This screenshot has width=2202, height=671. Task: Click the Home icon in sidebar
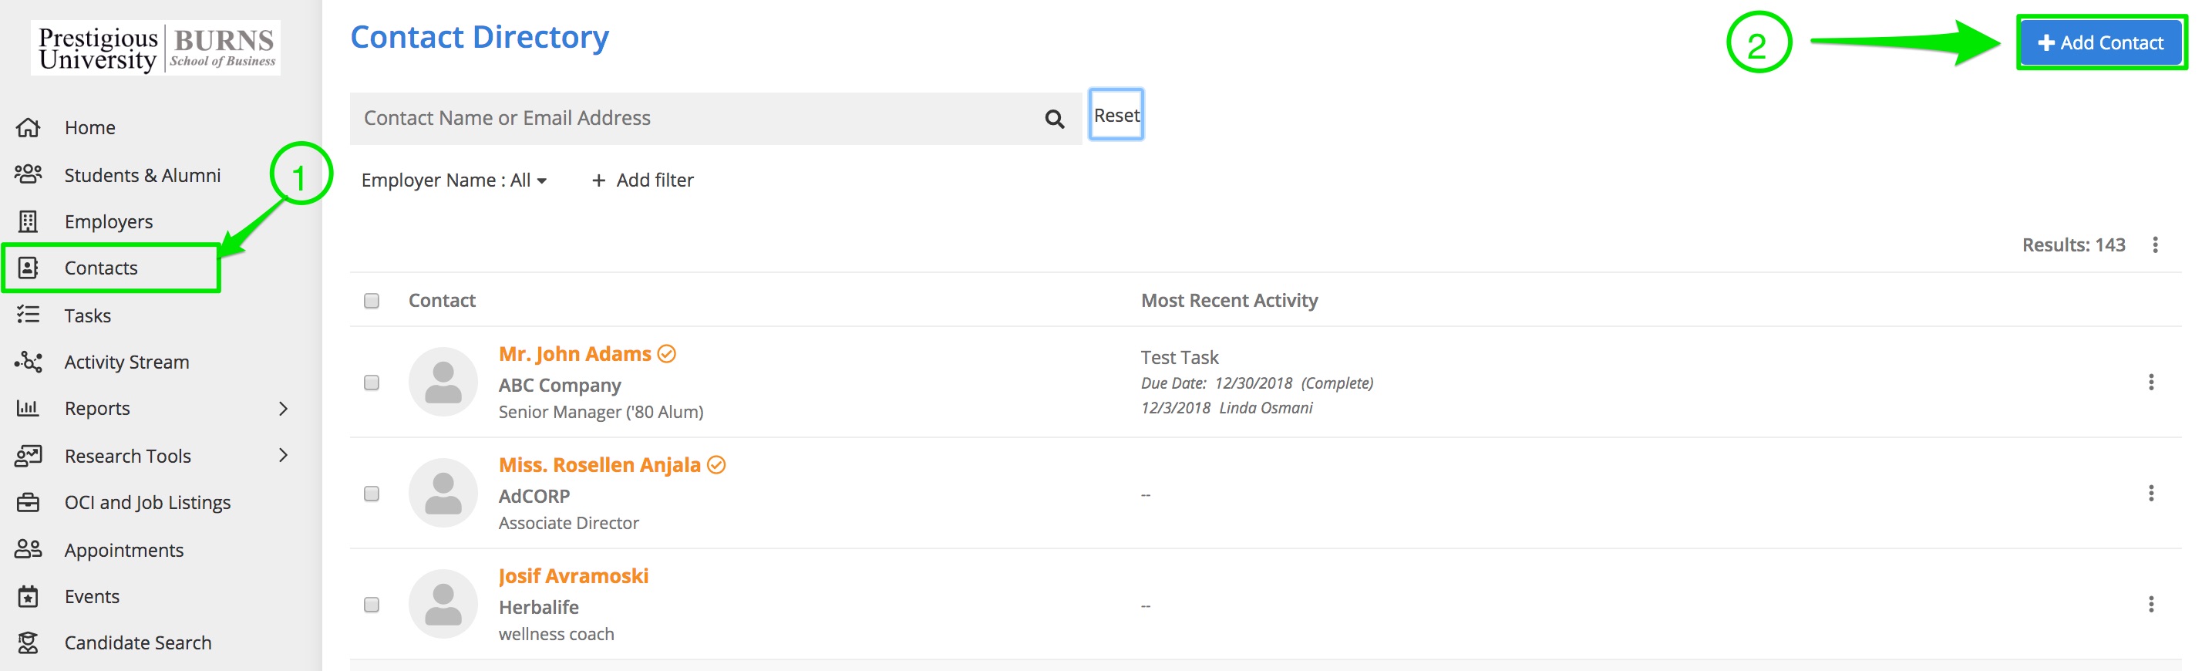(29, 127)
